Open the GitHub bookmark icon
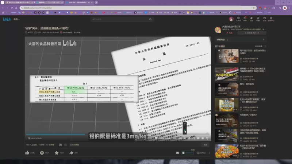Viewport: 292px width, 164px height. (230, 12)
